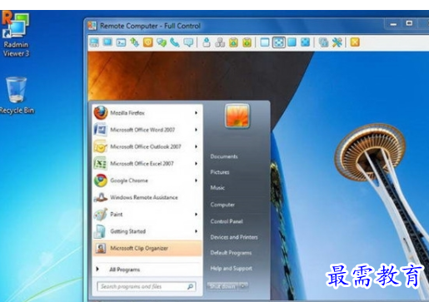
Task: Open Documents from Start menu
Action: tap(224, 156)
